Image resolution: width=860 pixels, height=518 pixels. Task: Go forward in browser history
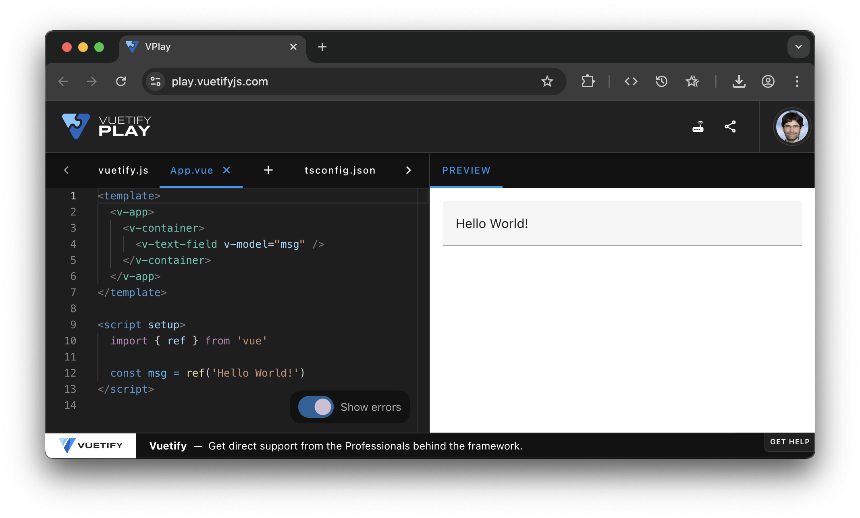pos(92,81)
